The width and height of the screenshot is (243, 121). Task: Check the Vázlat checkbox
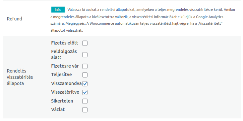[x=85, y=110]
